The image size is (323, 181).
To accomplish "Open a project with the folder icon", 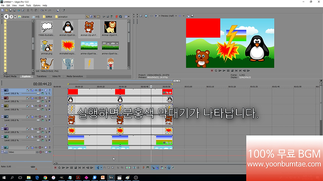I will (7, 10).
